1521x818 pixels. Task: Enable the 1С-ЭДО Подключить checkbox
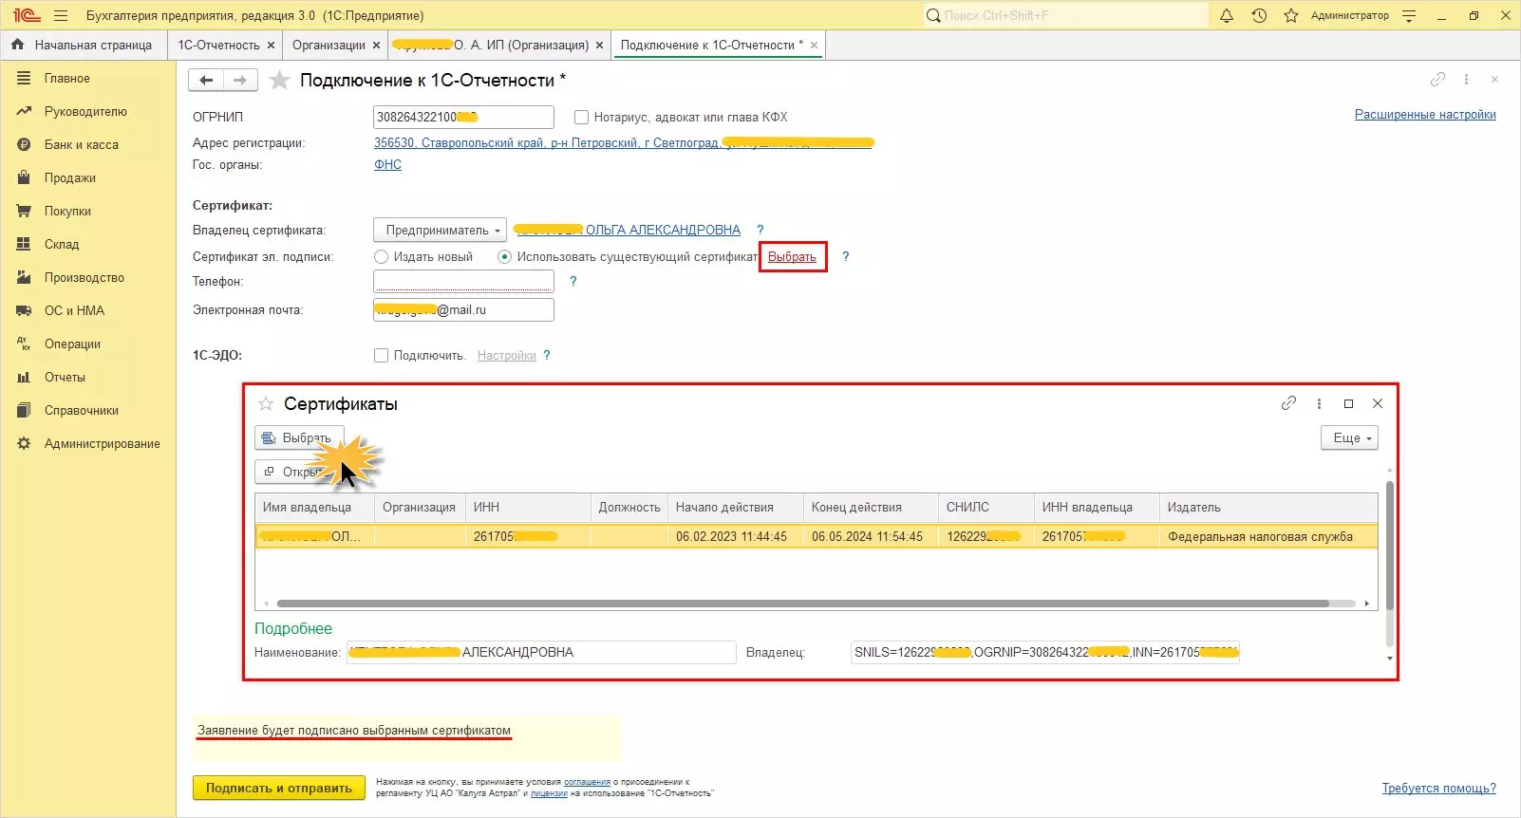tap(381, 355)
